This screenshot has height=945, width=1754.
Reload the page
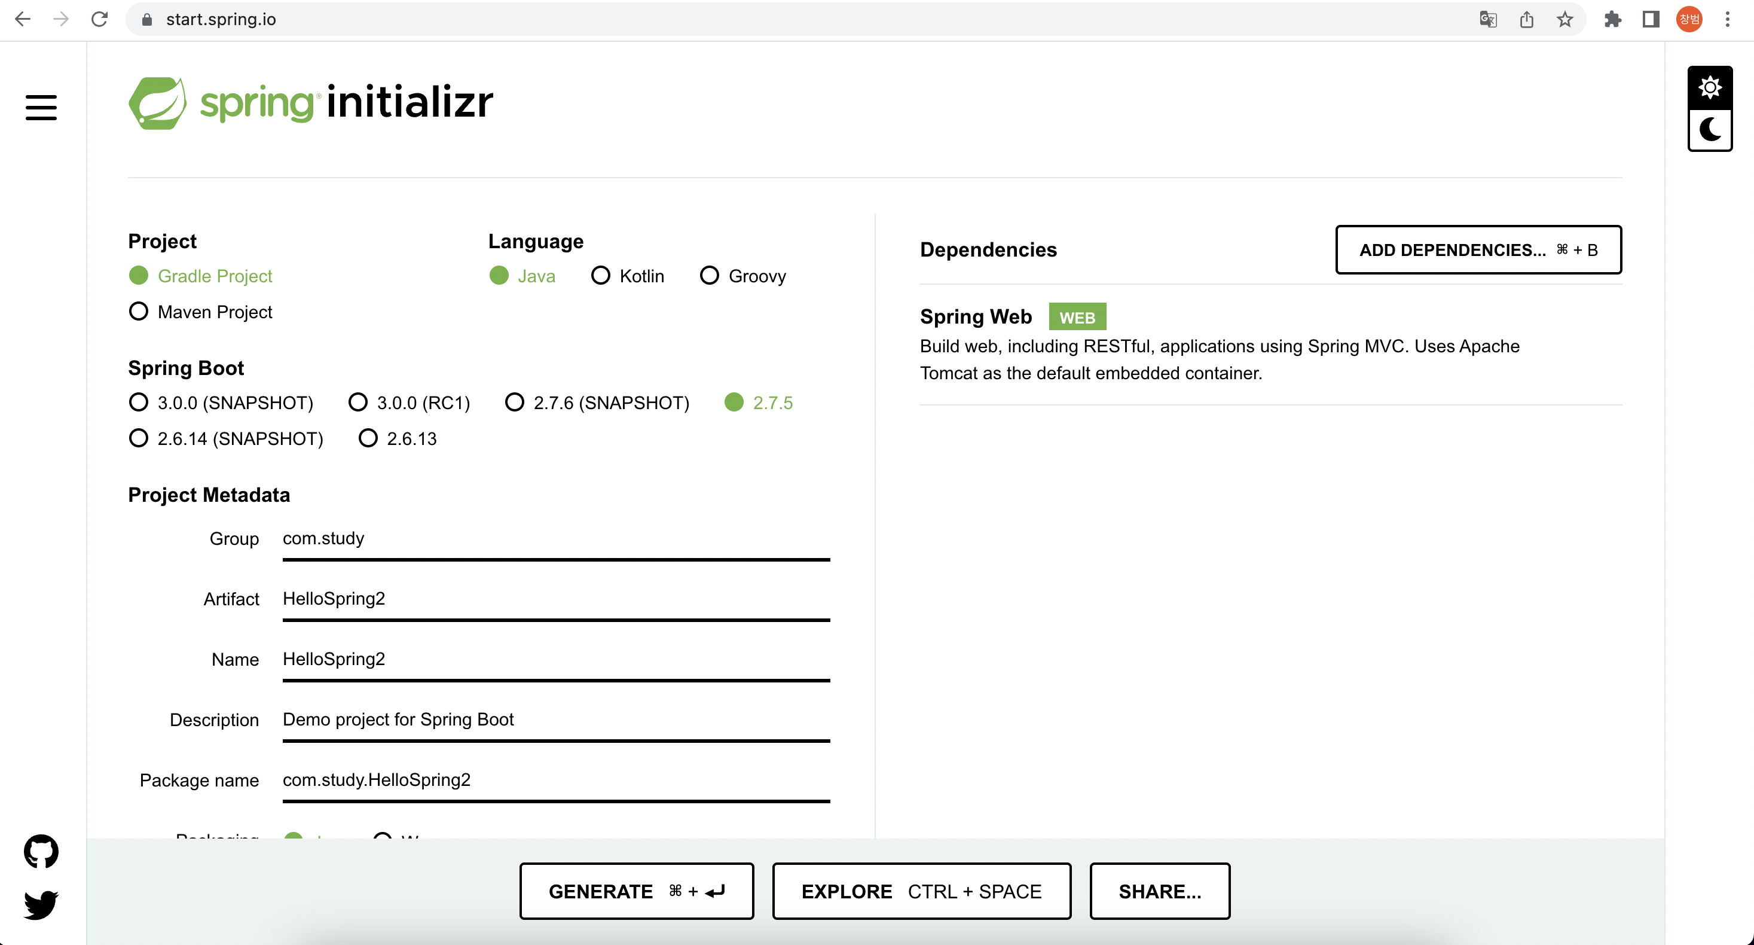pos(99,19)
